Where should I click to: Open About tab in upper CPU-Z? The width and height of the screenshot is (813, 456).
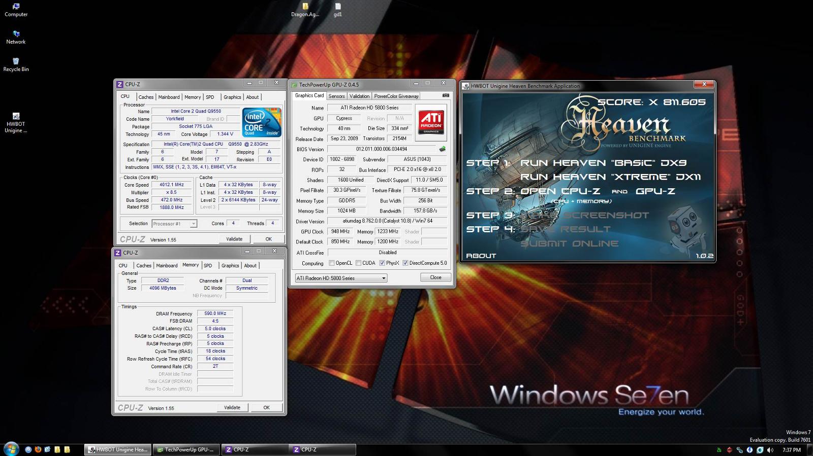click(x=253, y=97)
